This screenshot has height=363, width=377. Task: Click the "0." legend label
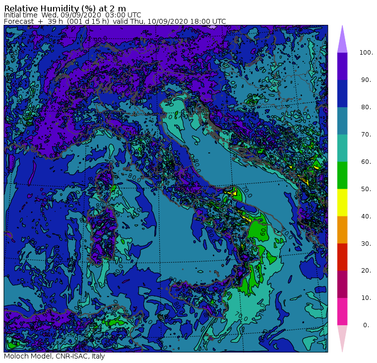tap(366, 325)
